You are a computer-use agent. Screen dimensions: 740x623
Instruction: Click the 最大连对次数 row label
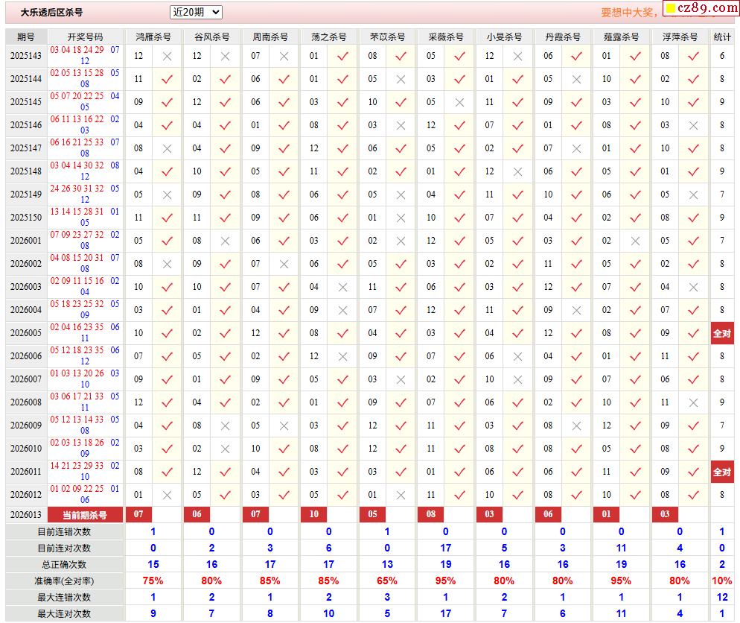64,614
